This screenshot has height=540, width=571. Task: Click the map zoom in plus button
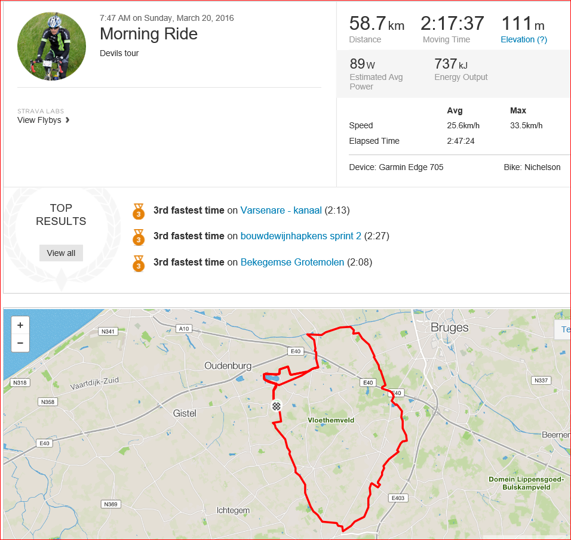click(x=20, y=325)
